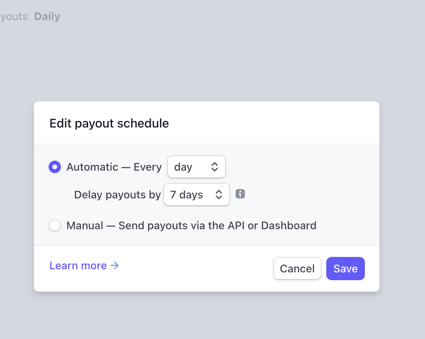Click the arrow icon after Learn more
This screenshot has height=339, width=425.
115,265
